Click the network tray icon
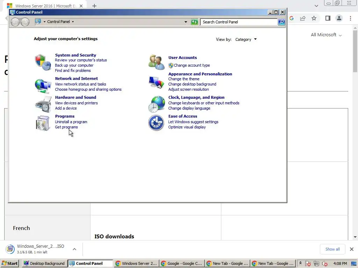This screenshot has width=358, height=268. [316, 263]
